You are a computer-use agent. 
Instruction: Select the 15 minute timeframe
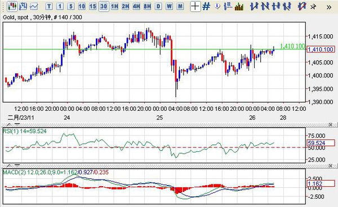[92, 6]
